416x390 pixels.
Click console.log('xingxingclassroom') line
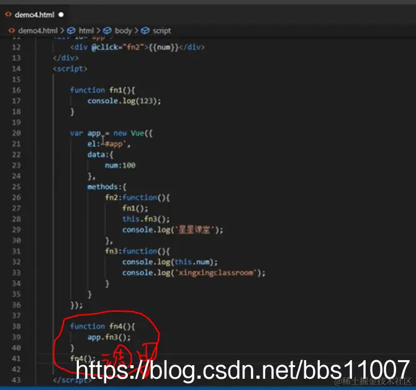point(194,273)
